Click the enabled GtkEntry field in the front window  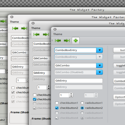[x=78, y=81]
